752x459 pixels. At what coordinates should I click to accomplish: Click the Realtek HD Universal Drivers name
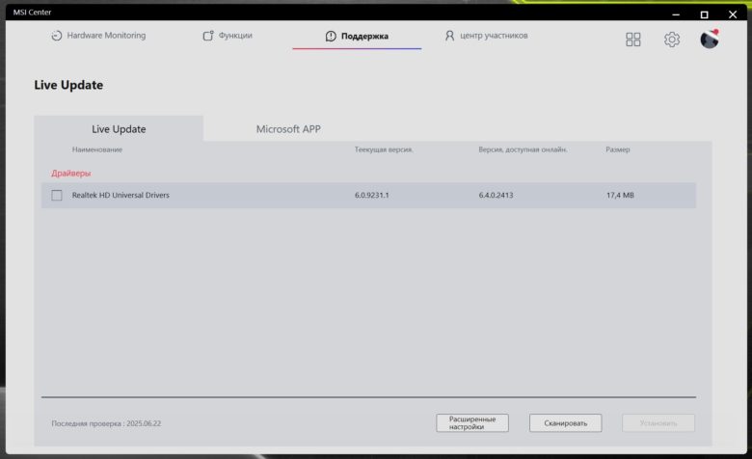(121, 195)
